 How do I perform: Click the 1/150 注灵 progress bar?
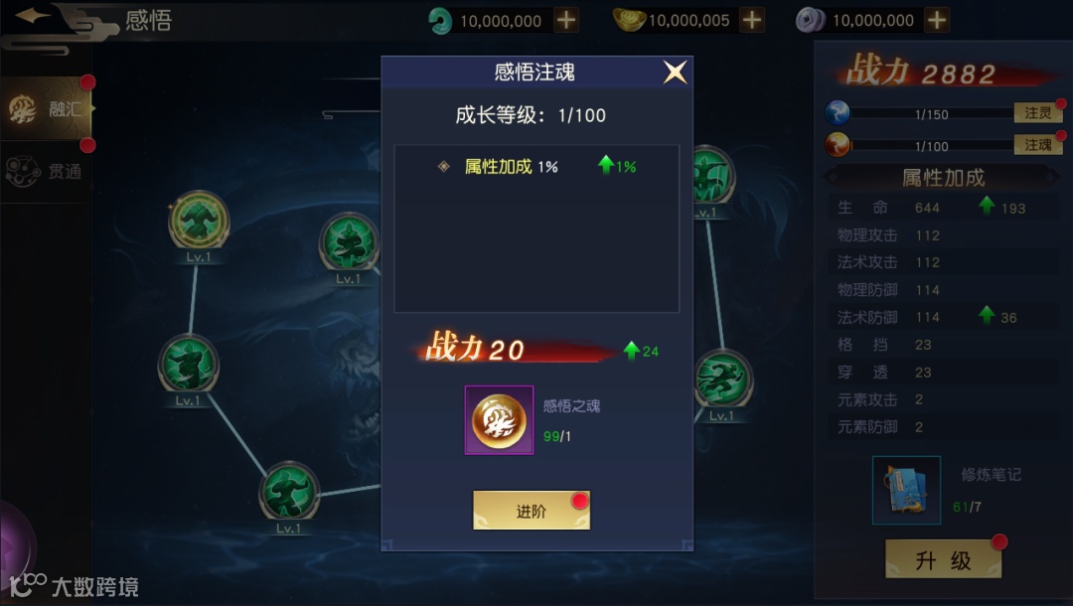pyautogui.click(x=931, y=113)
